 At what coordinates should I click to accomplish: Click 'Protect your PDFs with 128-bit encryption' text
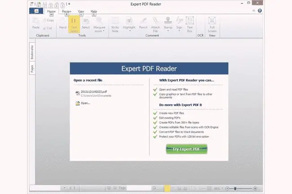click(x=184, y=137)
